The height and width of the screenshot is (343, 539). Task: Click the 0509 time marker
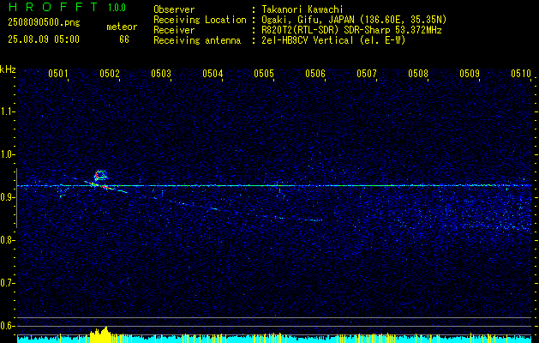[470, 73]
